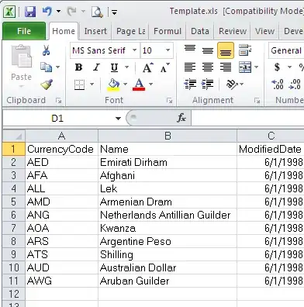Image resolution: width=304 pixels, height=307 pixels.
Task: Toggle Italic formatting
Action: pos(96,67)
